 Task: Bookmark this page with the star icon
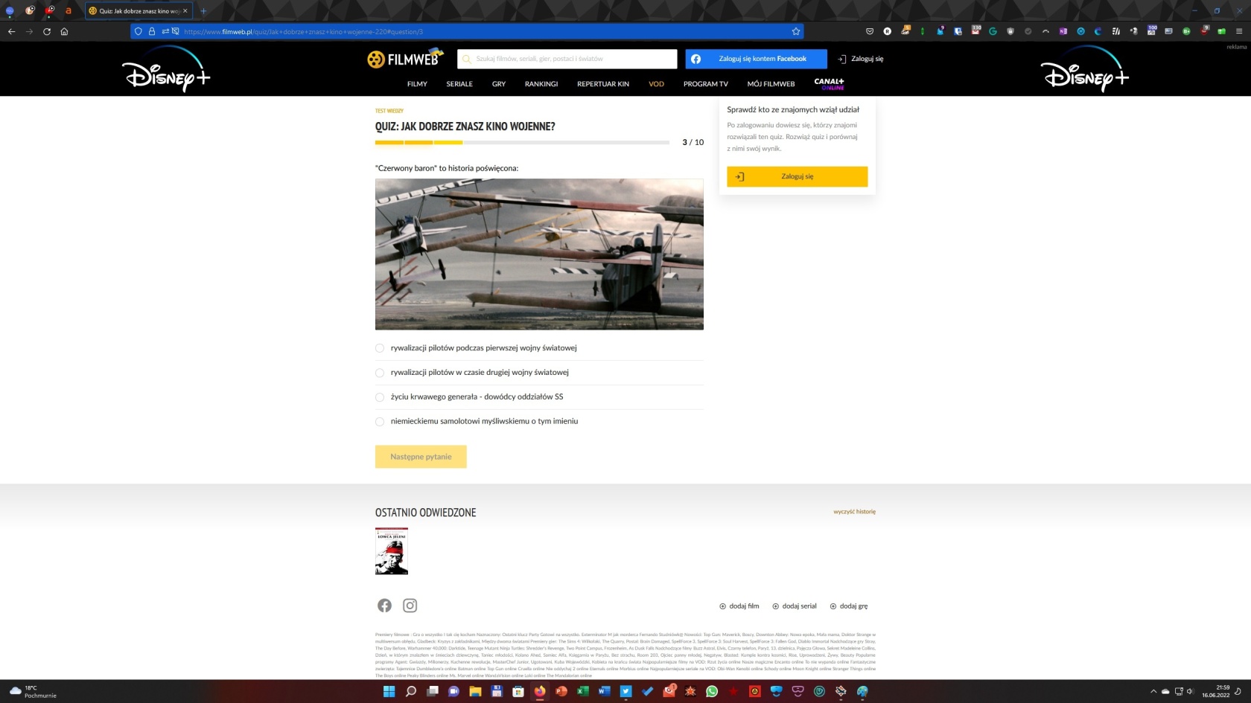796,31
